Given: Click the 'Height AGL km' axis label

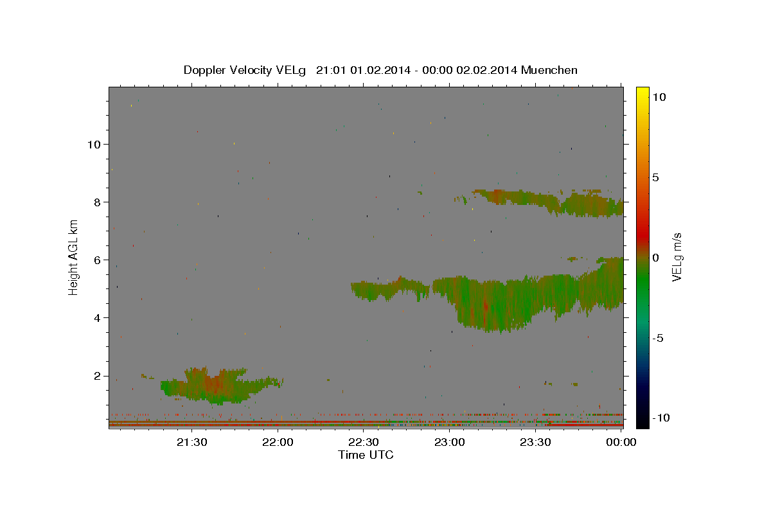Looking at the screenshot, I should [74, 257].
